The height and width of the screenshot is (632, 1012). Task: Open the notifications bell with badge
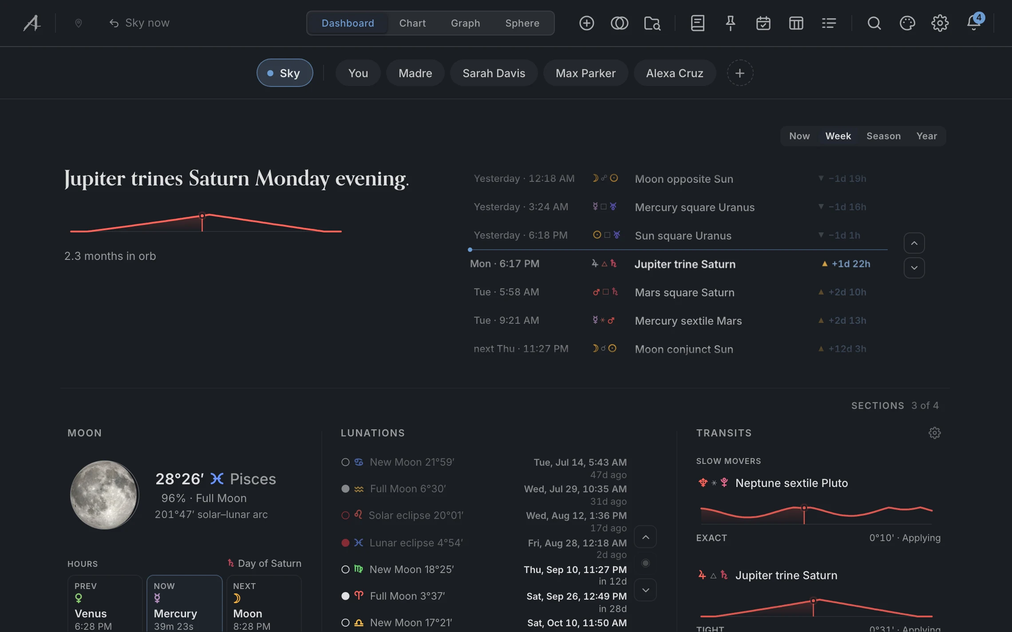pyautogui.click(x=974, y=22)
